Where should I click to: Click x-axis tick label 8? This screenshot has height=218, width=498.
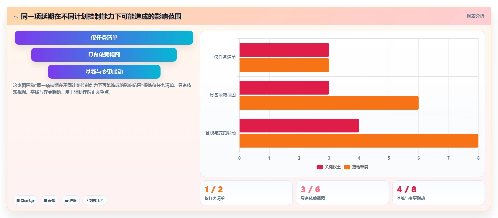(478, 158)
